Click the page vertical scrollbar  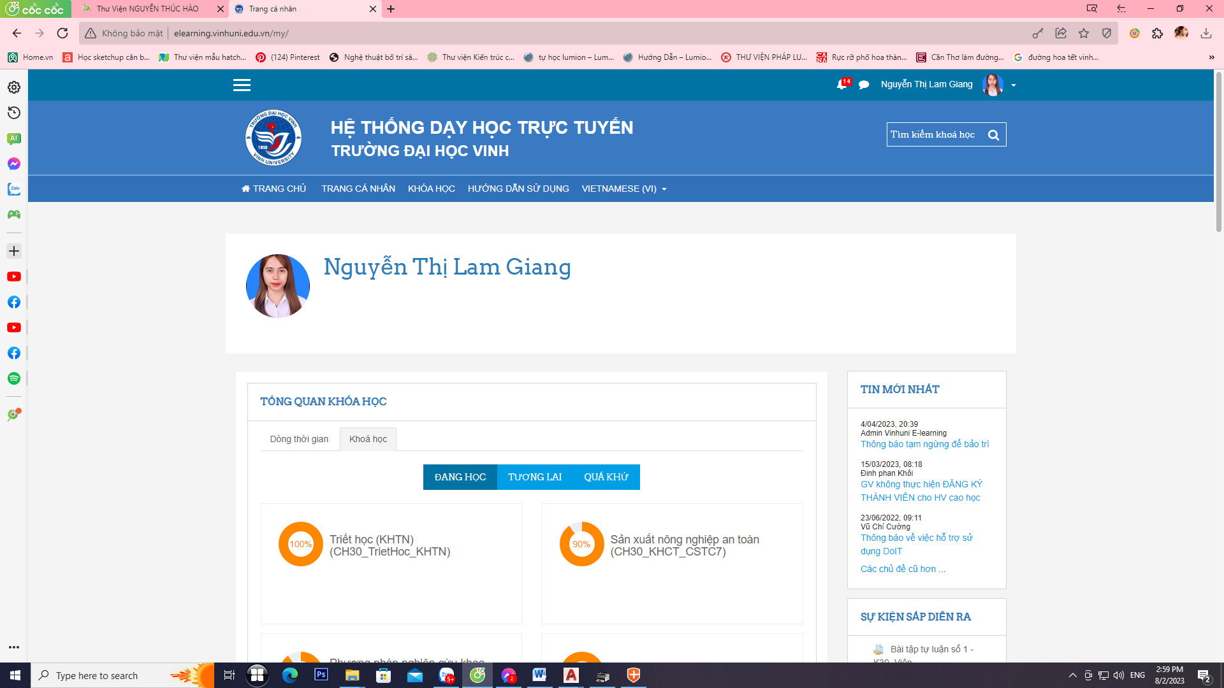[1219, 153]
